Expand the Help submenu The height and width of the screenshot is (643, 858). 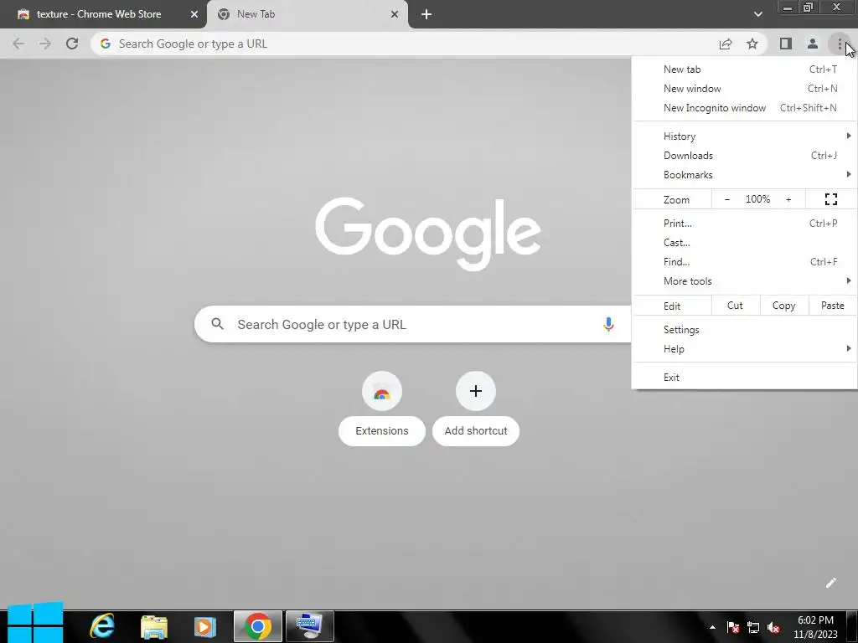pyautogui.click(x=744, y=349)
